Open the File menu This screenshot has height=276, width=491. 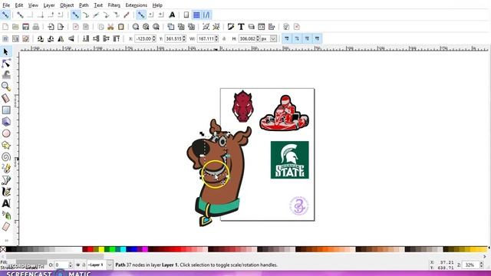coord(6,5)
